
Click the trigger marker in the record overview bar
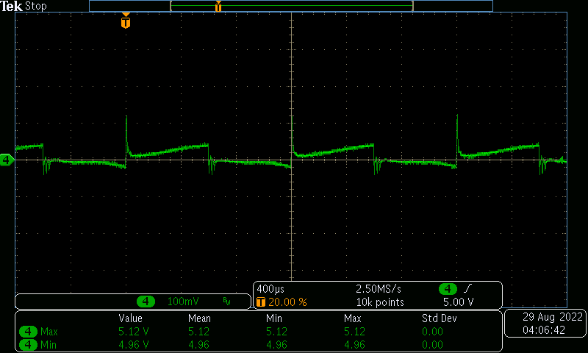[218, 7]
